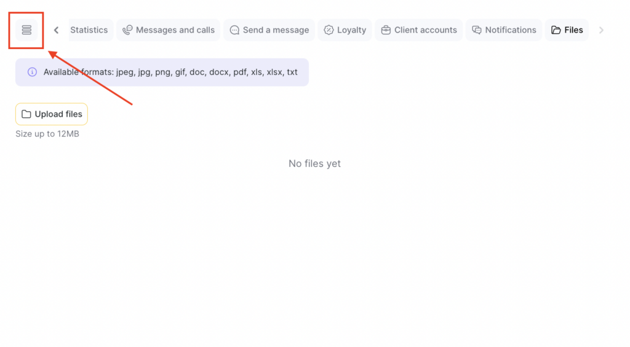Select the Files tab
The width and height of the screenshot is (630, 347).
(x=567, y=30)
